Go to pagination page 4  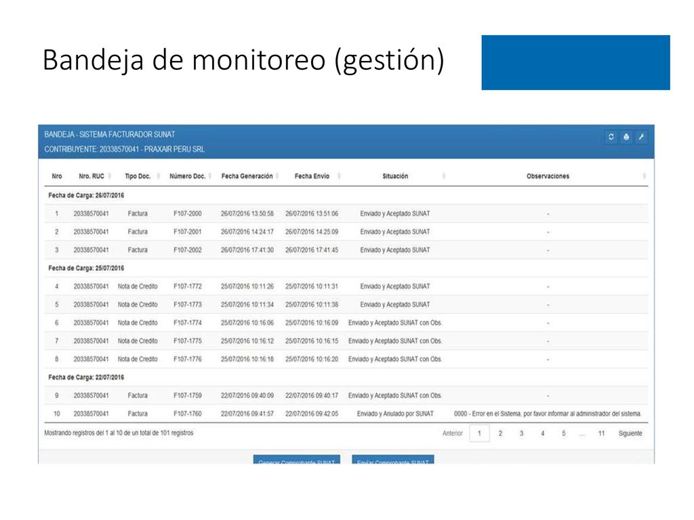coord(542,433)
